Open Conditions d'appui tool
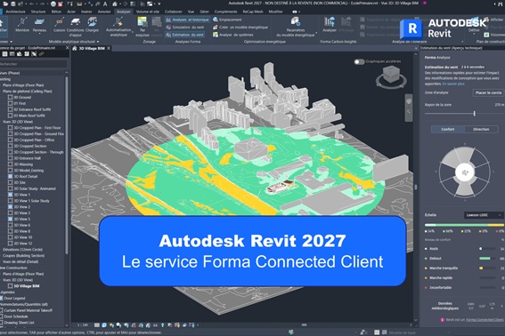Screen dimensions: 505x336 coord(76,26)
